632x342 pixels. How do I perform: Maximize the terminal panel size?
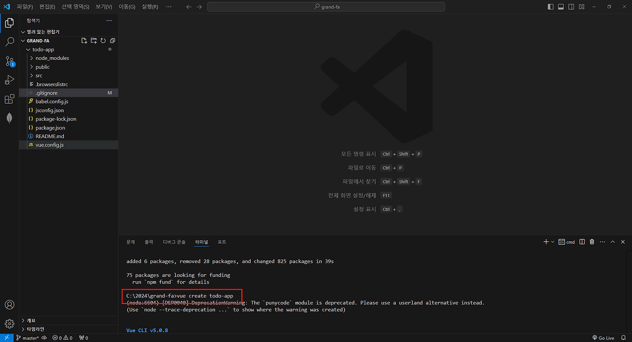coord(613,242)
